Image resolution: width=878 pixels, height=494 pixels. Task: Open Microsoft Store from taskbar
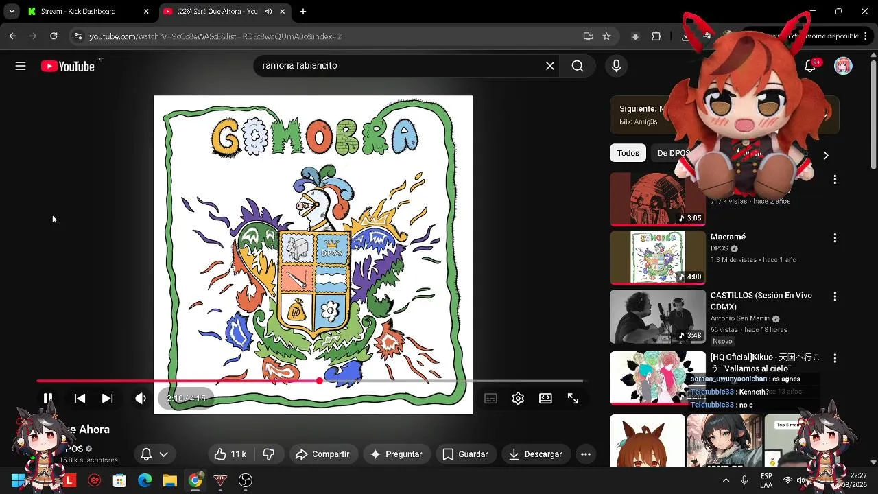119,480
